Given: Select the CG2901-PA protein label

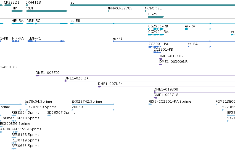Looking at the screenshot, I should click(x=159, y=44).
